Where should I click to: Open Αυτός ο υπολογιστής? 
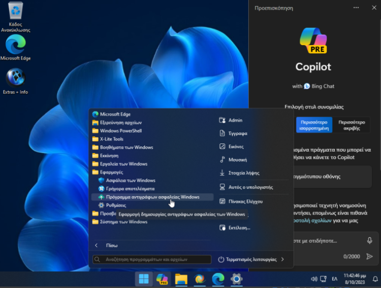coord(246,187)
